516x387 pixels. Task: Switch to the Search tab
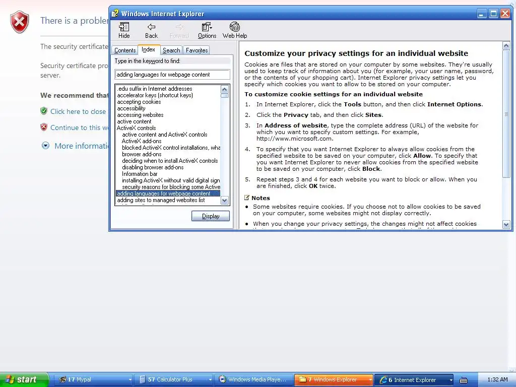(x=171, y=50)
